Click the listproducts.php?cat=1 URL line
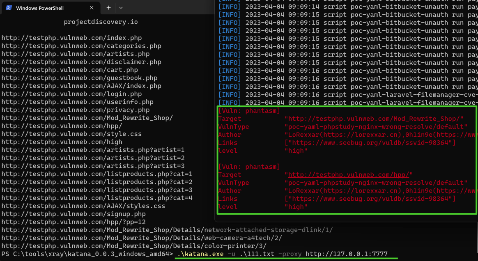 [x=97, y=174]
